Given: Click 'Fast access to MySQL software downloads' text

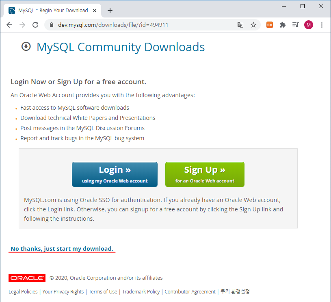Looking at the screenshot, I should coord(74,108).
